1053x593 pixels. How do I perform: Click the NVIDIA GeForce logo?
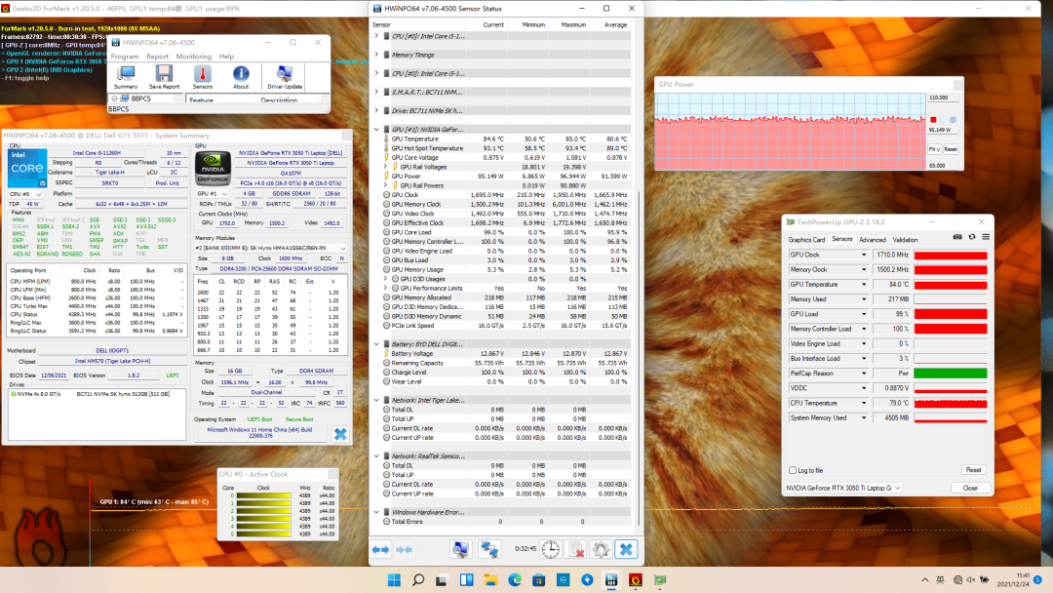click(213, 168)
